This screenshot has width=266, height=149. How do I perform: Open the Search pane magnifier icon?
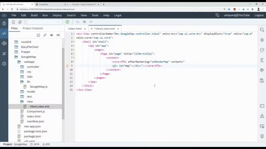[x=262, y=30]
